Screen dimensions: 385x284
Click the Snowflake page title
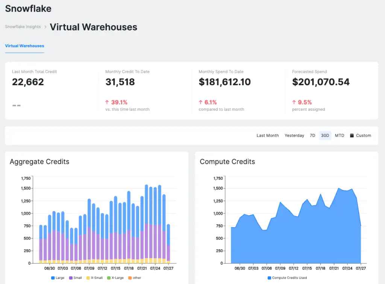click(x=28, y=9)
